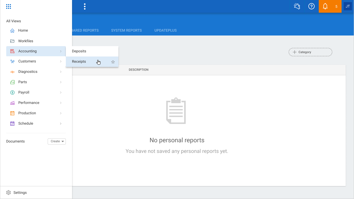Expand the Accounting submenu chevron

(61, 51)
